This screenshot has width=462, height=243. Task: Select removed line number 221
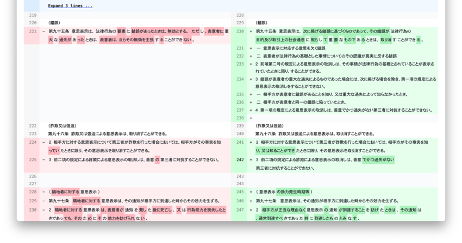[x=33, y=31]
